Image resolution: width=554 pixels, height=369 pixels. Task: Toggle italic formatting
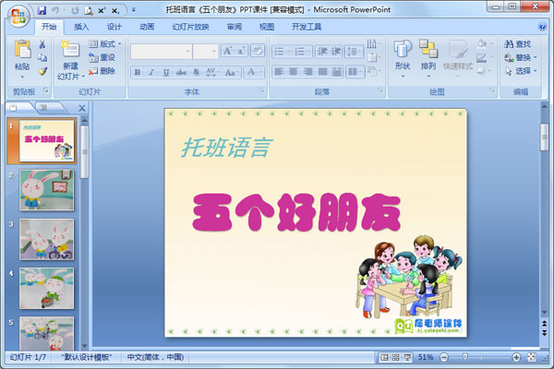point(151,72)
